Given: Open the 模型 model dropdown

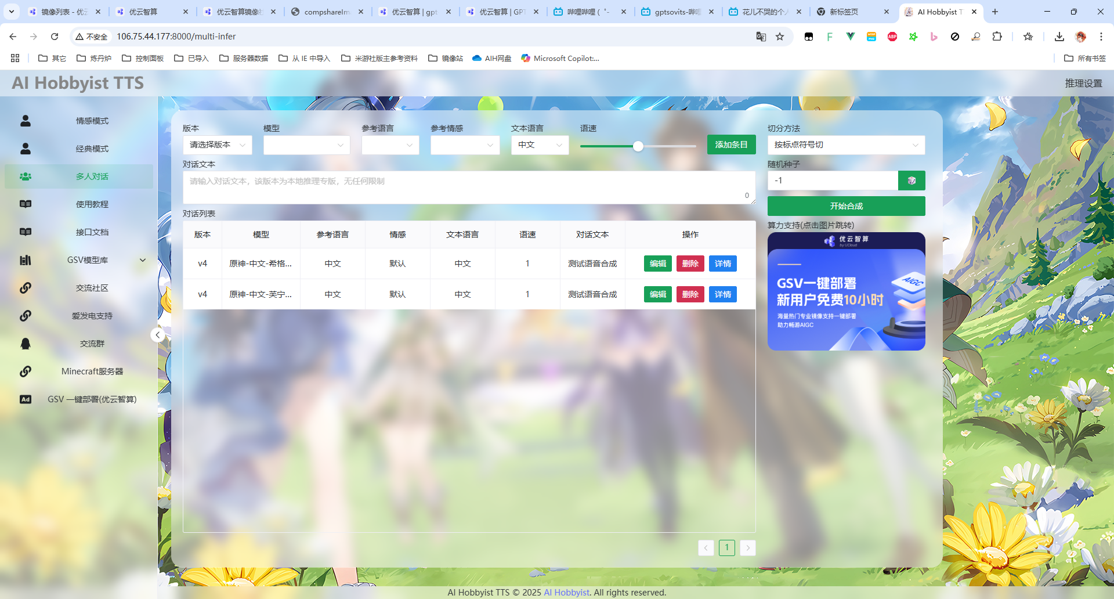Looking at the screenshot, I should click(x=307, y=145).
